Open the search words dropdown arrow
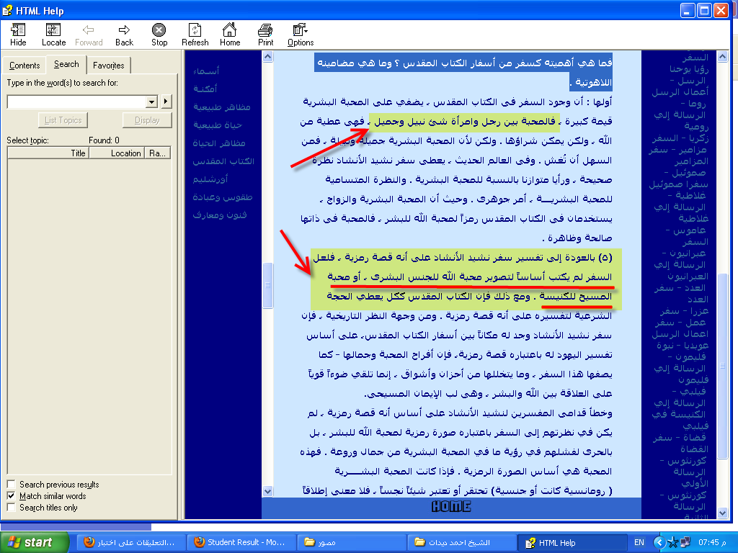 pos(151,102)
